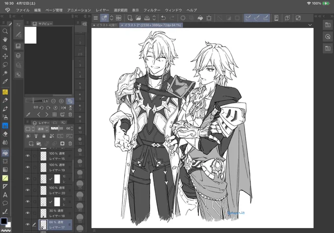Click the Sub View zoom in plus button
Image resolution: width=334 pixels, height=233 pixels.
pos(61,101)
